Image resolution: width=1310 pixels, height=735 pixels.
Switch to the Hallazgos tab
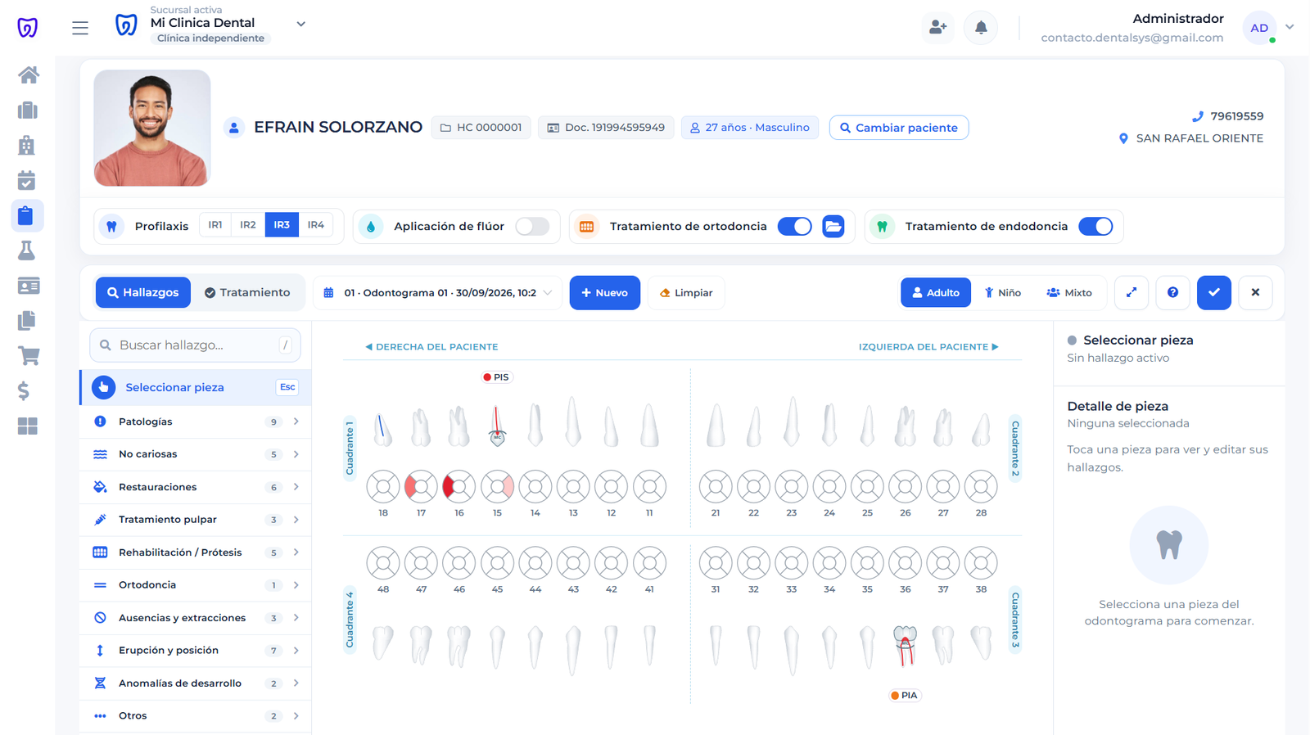[143, 292]
